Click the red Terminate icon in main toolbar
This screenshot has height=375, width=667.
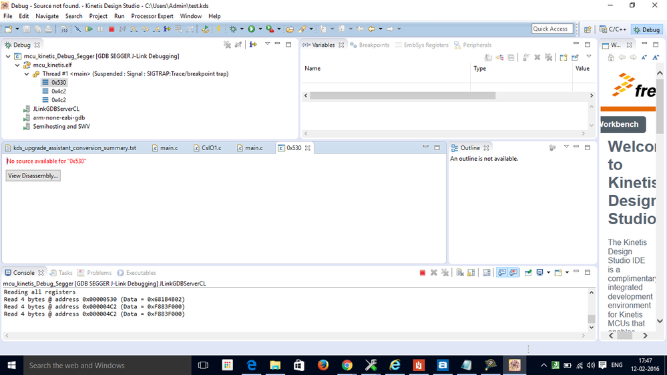(x=112, y=29)
